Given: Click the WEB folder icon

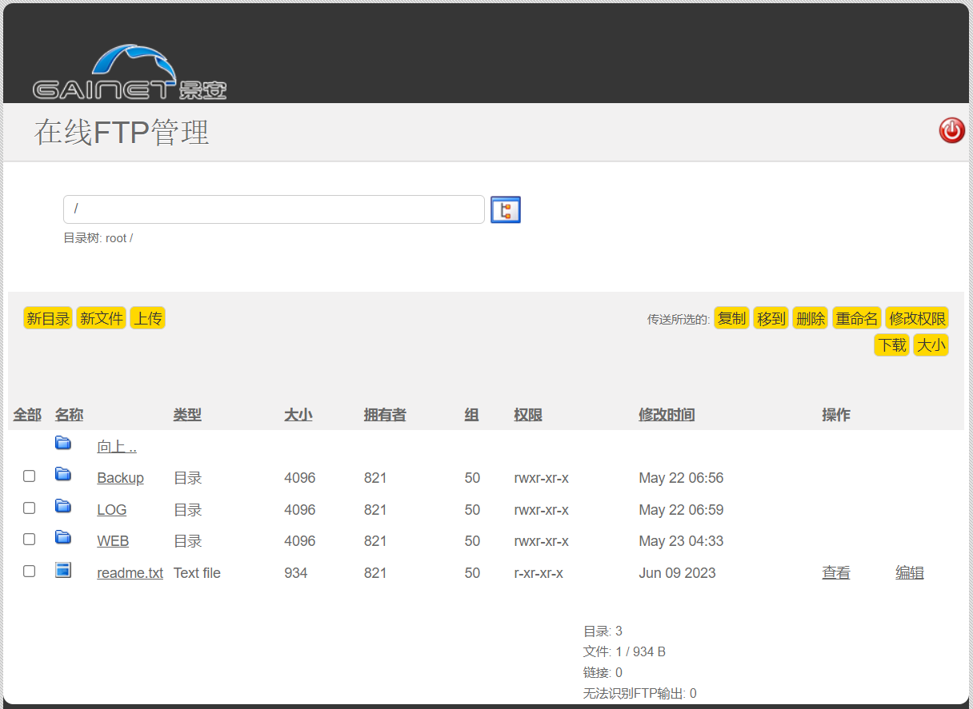Looking at the screenshot, I should pyautogui.click(x=63, y=538).
